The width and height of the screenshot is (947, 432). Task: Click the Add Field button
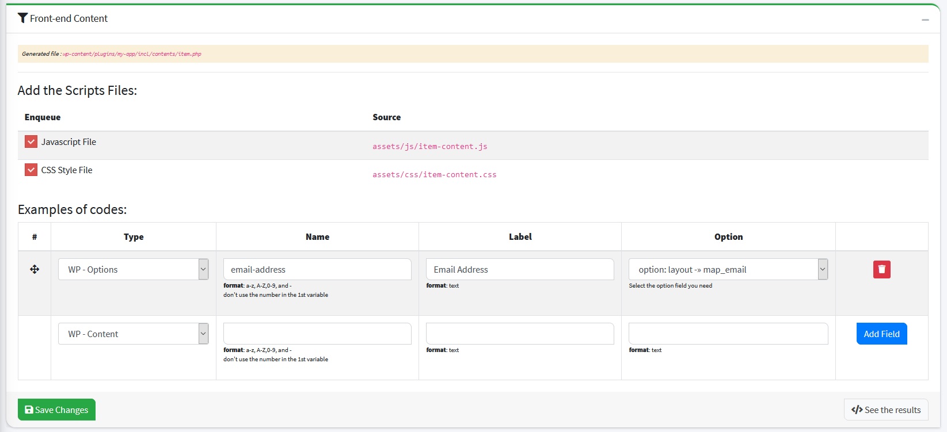tap(881, 334)
